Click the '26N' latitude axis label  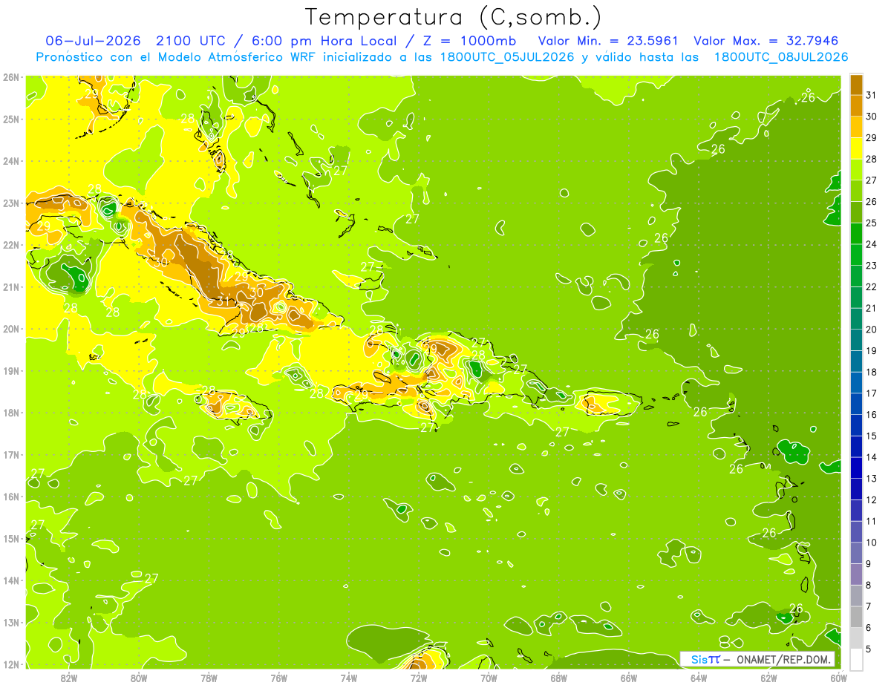coord(11,77)
